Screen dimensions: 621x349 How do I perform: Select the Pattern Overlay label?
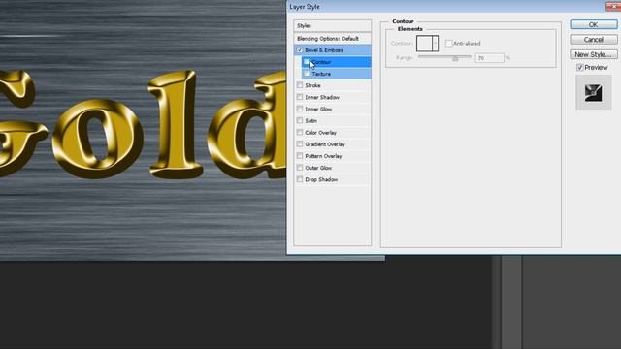pyautogui.click(x=323, y=156)
